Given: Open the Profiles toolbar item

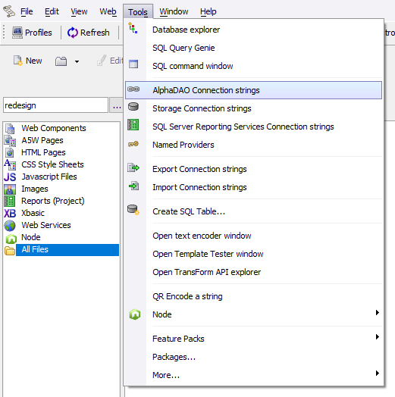Looking at the screenshot, I should click(x=32, y=33).
